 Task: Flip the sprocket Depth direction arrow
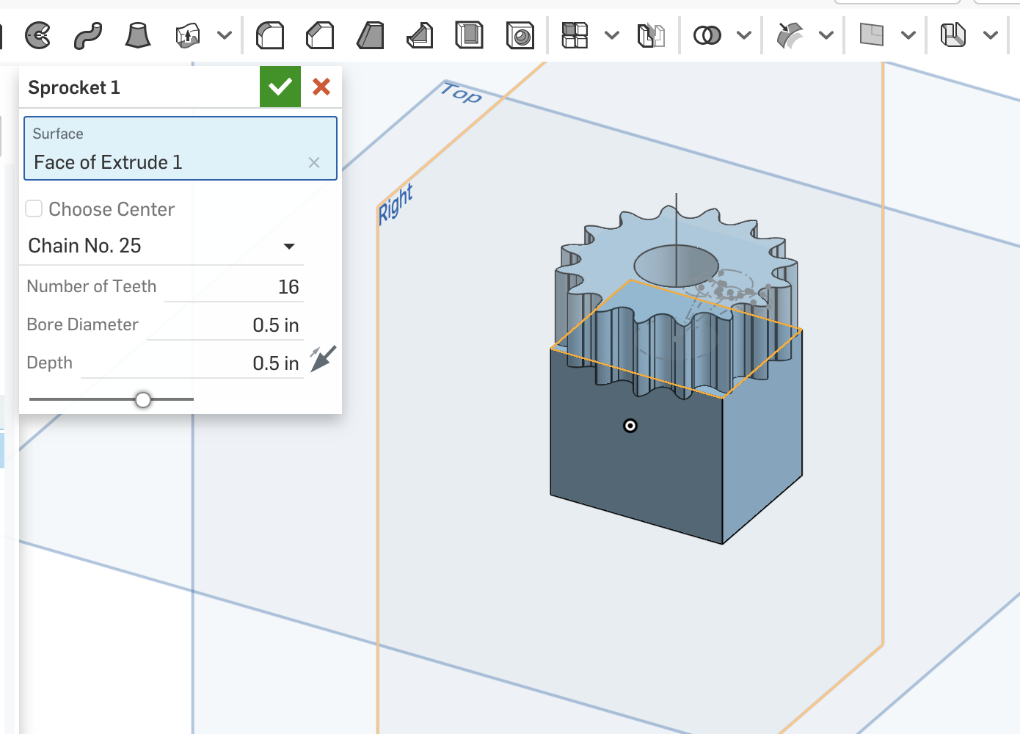click(322, 358)
